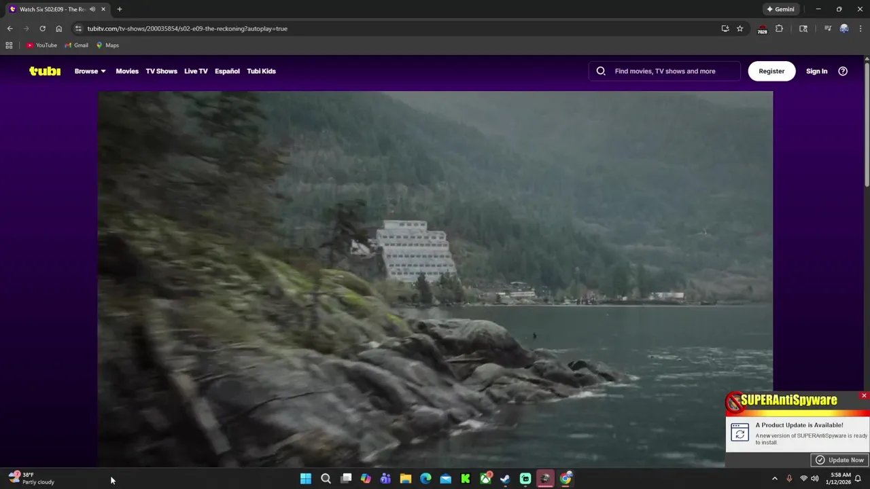Viewport: 870px width, 489px height.
Task: Focus the Find movies search field
Action: tap(665, 71)
